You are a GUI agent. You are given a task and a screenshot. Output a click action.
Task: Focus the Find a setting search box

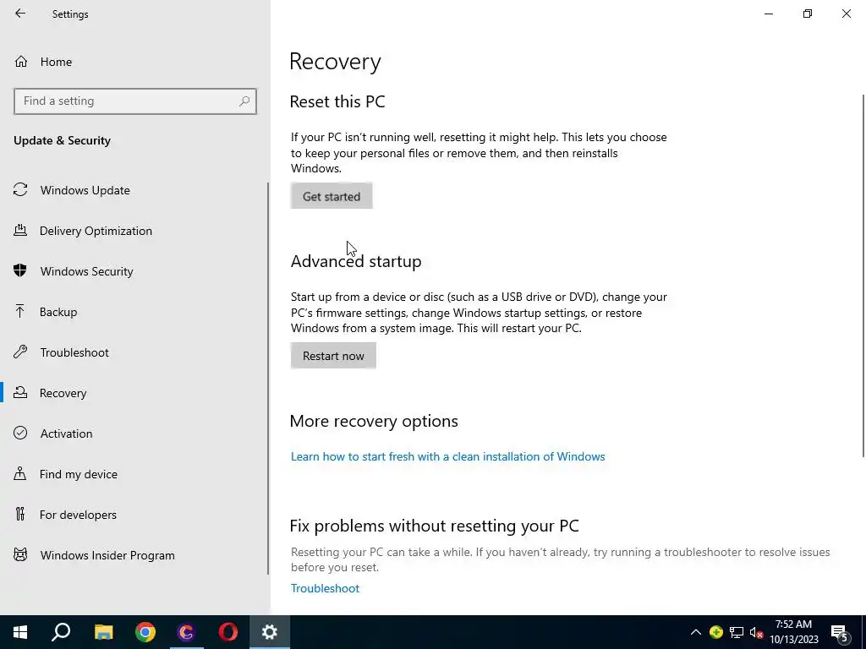135,101
